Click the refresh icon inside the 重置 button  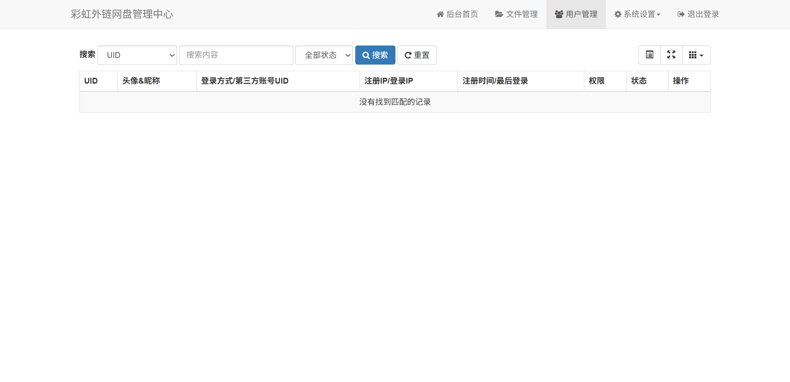click(408, 55)
